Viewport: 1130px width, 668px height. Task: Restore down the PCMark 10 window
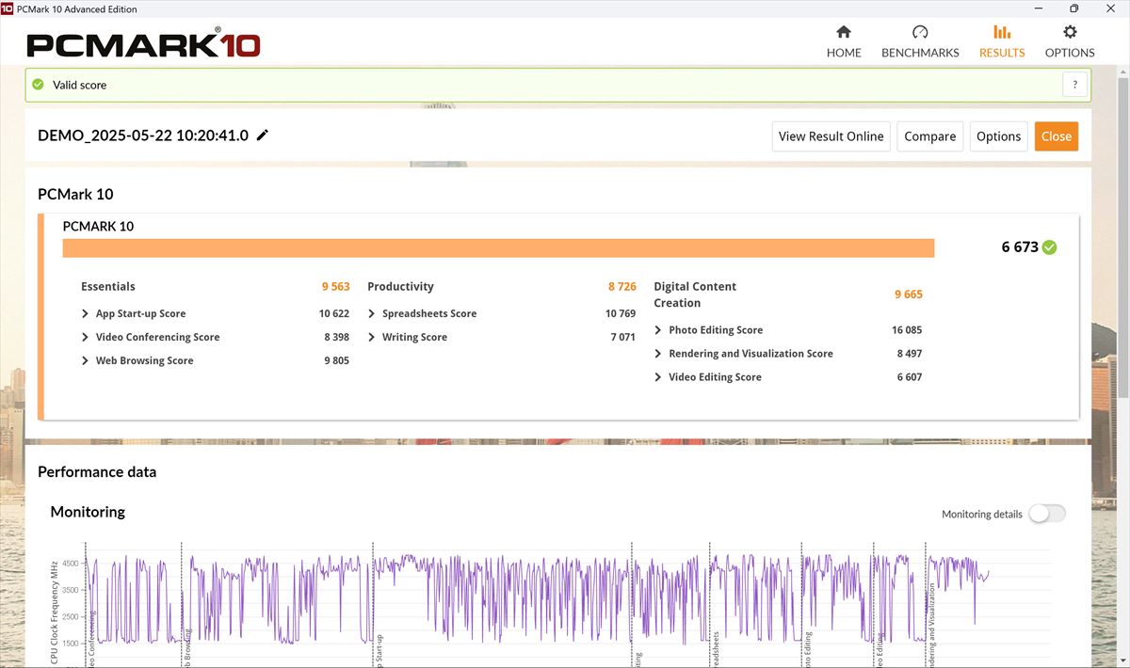1073,8
